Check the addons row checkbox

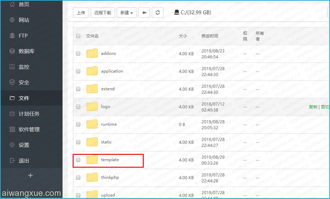coord(78,54)
